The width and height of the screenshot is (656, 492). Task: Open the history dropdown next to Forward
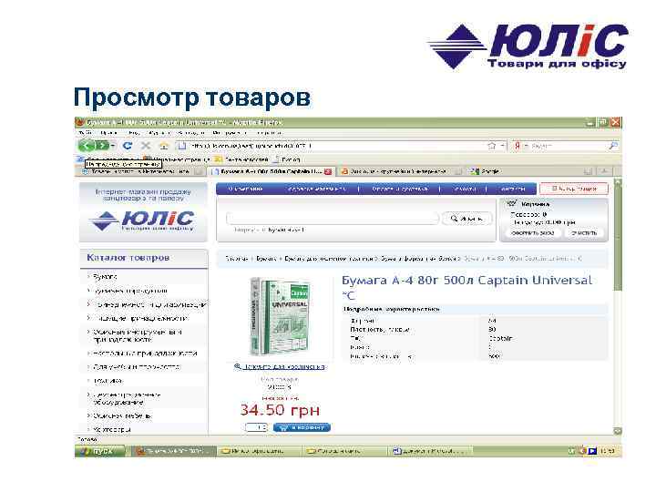[113, 146]
